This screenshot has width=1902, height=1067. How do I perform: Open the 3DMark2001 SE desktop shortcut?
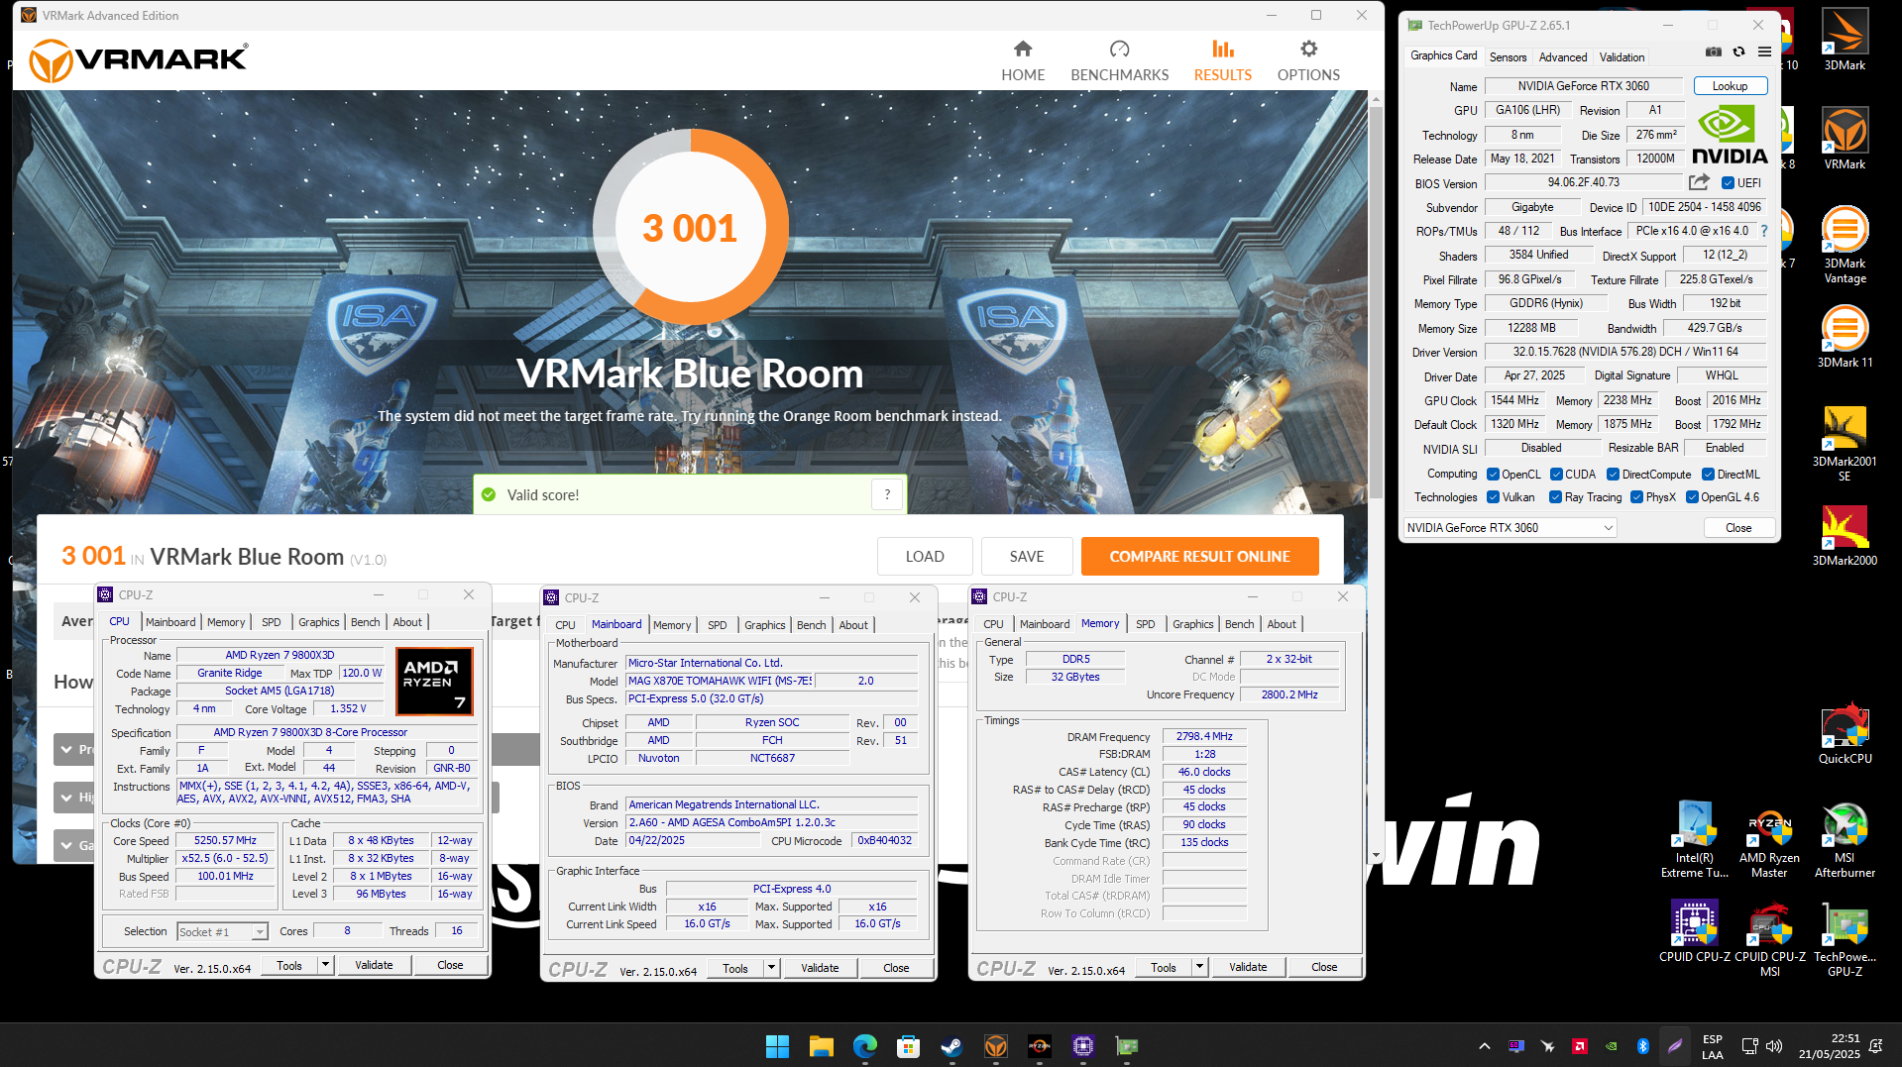click(1845, 443)
